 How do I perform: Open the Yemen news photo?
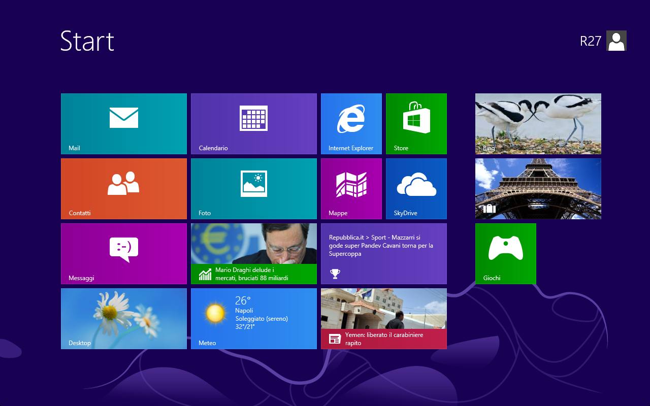(384, 309)
